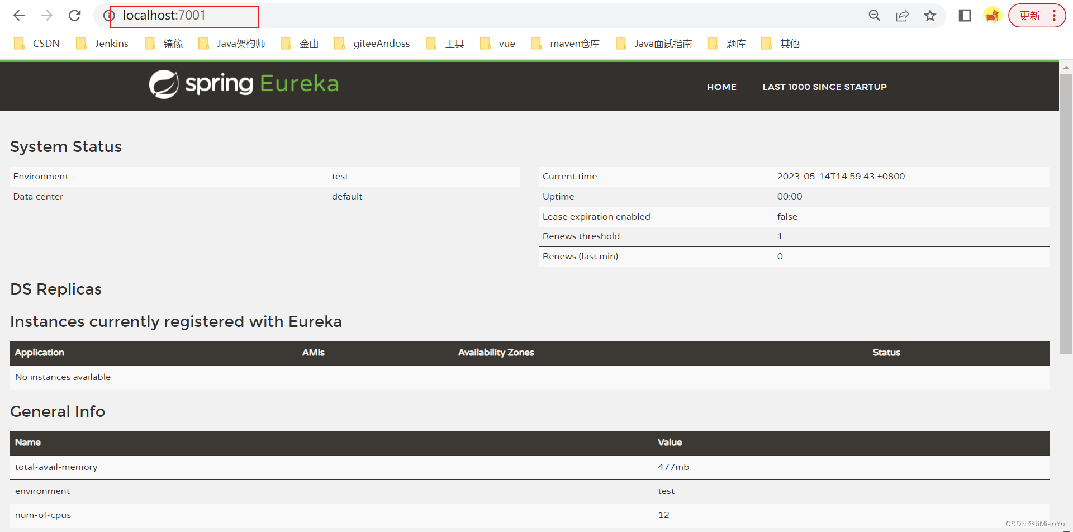Open the 题库 bookmark folder
The image size is (1073, 532).
727,44
